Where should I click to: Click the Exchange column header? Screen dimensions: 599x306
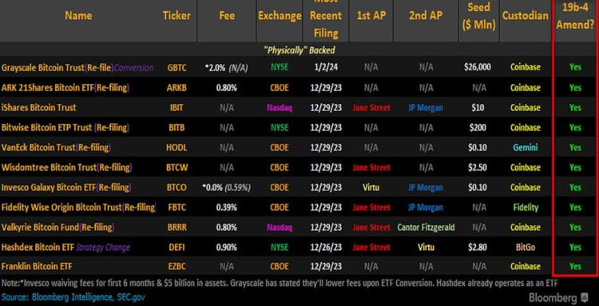click(x=280, y=15)
